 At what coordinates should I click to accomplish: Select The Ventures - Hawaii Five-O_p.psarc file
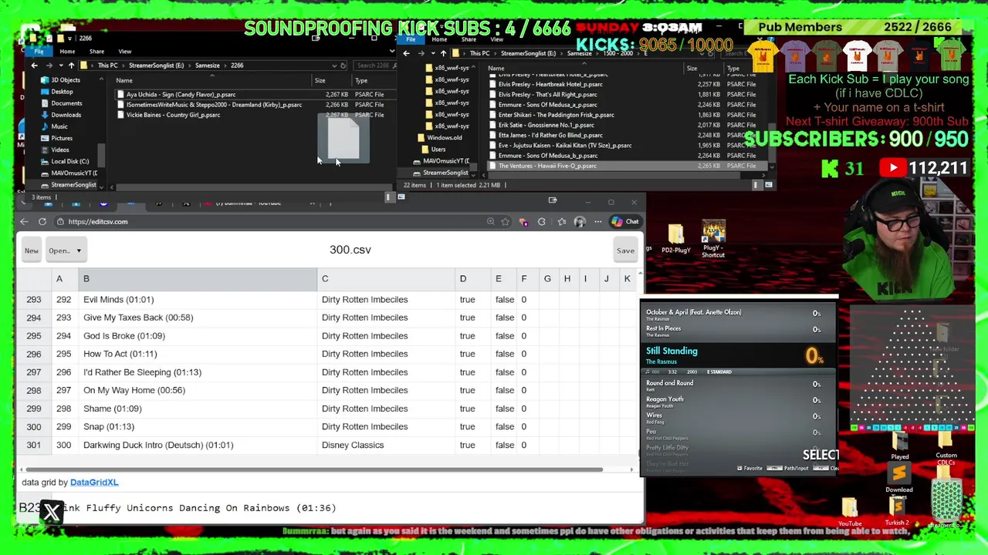[547, 166]
